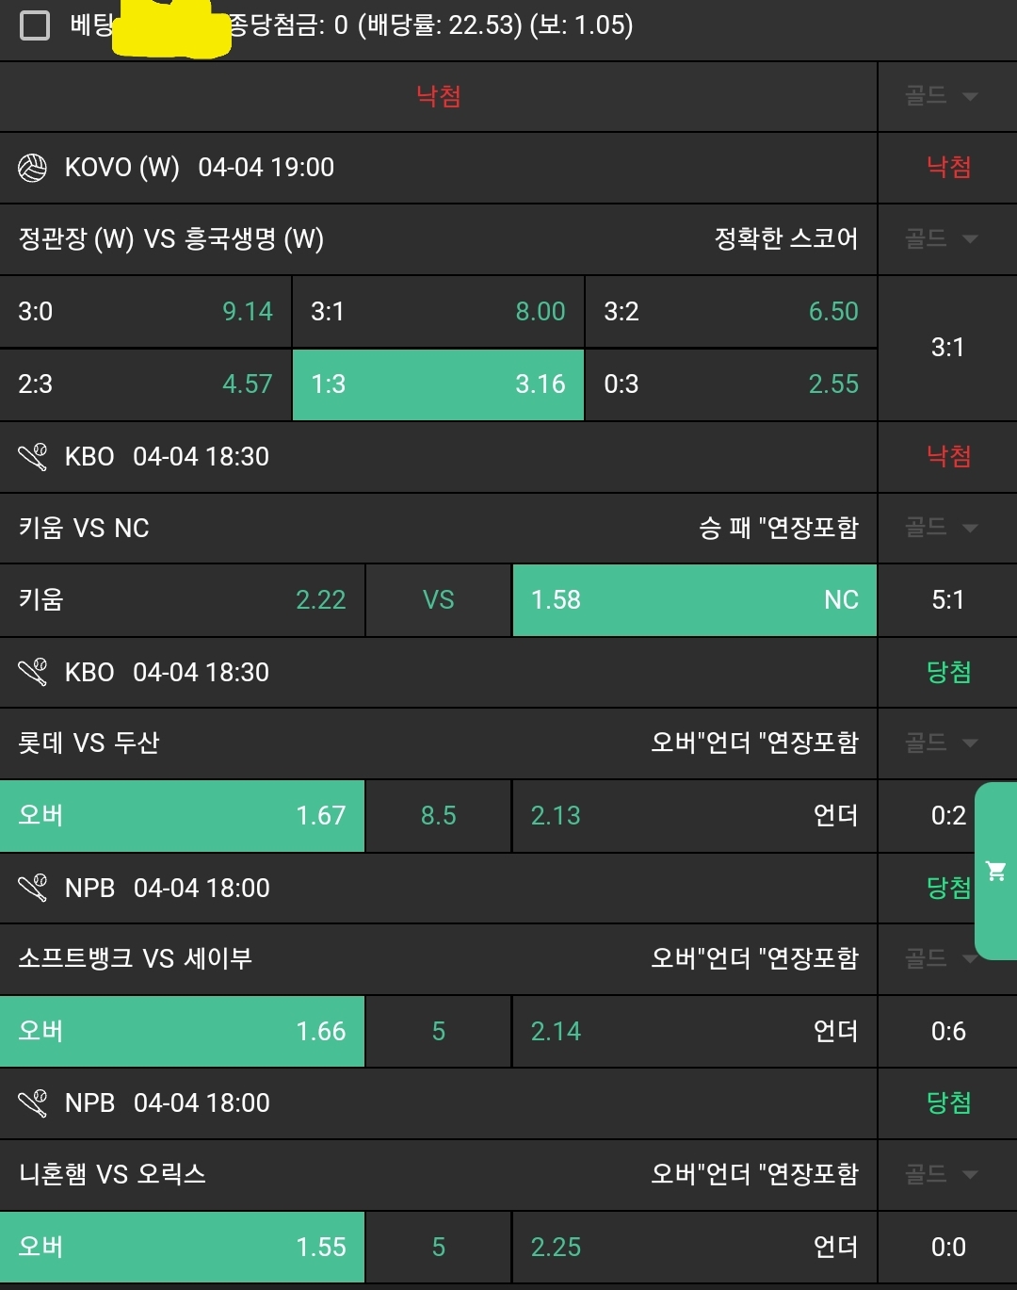
Task: Click the volleyball icon beside KOVO (W)
Action: coord(32,168)
